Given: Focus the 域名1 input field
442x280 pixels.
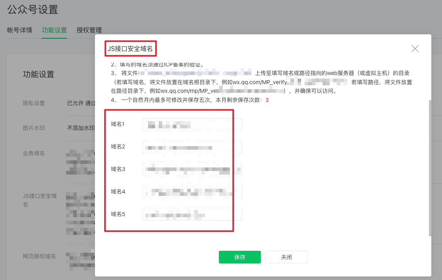Looking at the screenshot, I should pyautogui.click(x=192, y=124).
